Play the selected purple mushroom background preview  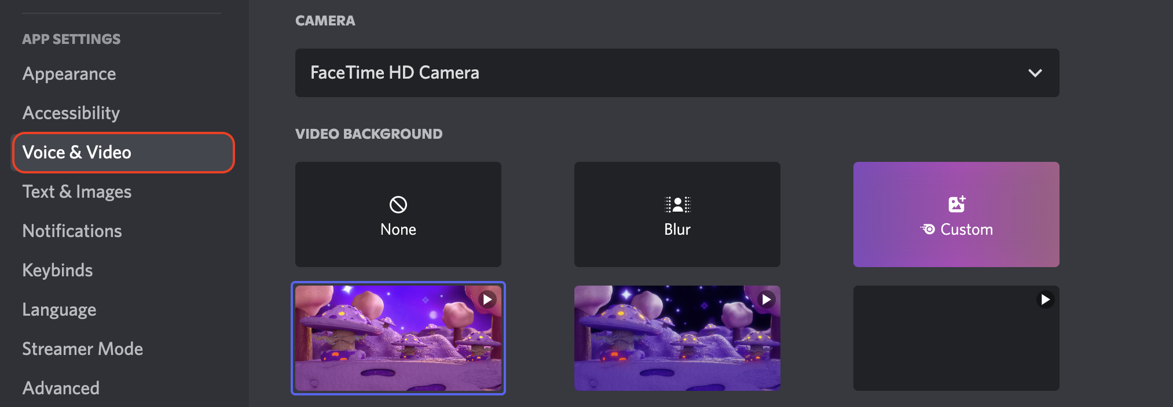click(487, 299)
